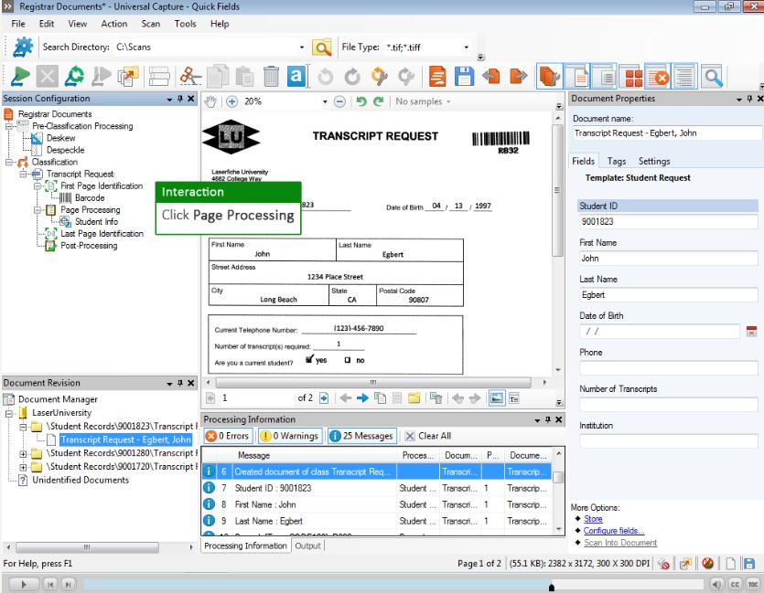This screenshot has width=764, height=593.
Task: Toggle text view mode in page toolbar
Action: coord(514,398)
